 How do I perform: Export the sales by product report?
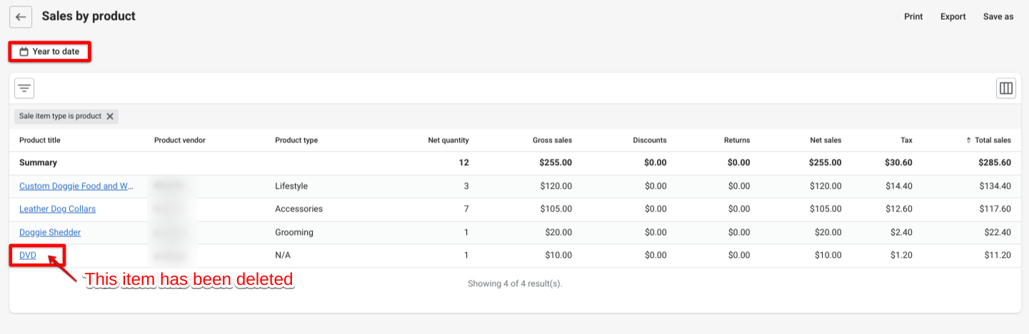(x=953, y=16)
